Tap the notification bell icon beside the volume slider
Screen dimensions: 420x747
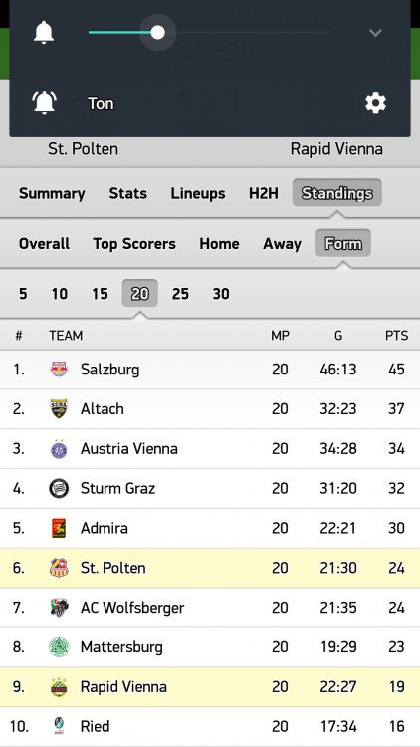pos(44,33)
